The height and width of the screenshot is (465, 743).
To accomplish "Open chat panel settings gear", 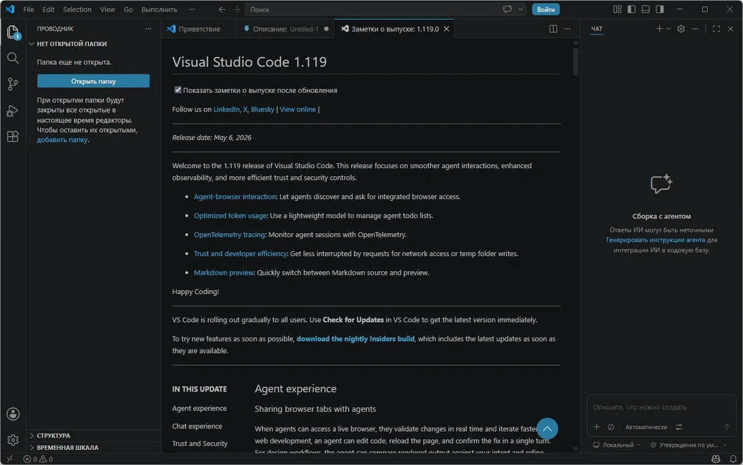I will tap(681, 29).
